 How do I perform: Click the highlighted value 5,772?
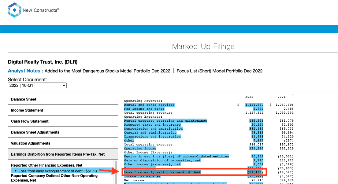pyautogui.click(x=258, y=109)
